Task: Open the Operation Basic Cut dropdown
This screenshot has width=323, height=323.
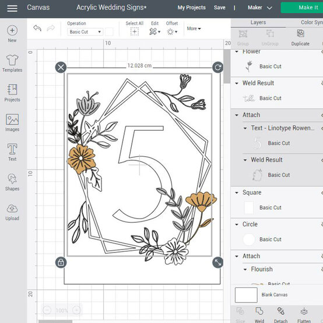Action: 85,31
